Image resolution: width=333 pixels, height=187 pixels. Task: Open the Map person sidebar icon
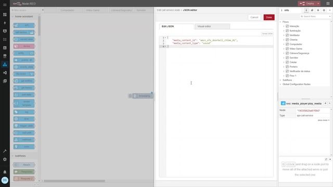[x=5, y=31]
